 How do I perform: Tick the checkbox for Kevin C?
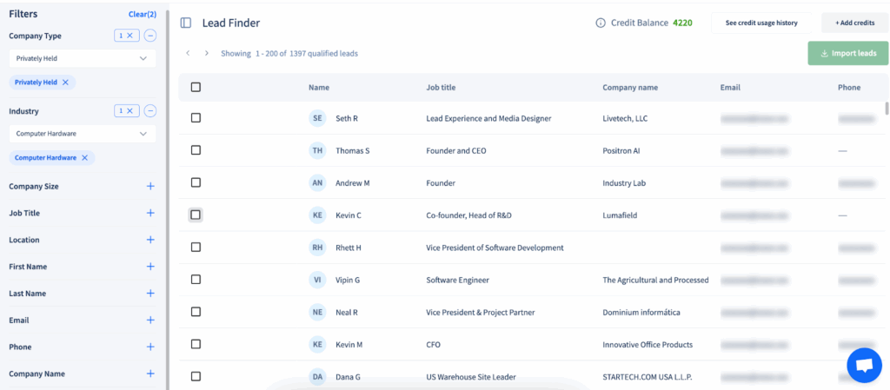click(196, 215)
